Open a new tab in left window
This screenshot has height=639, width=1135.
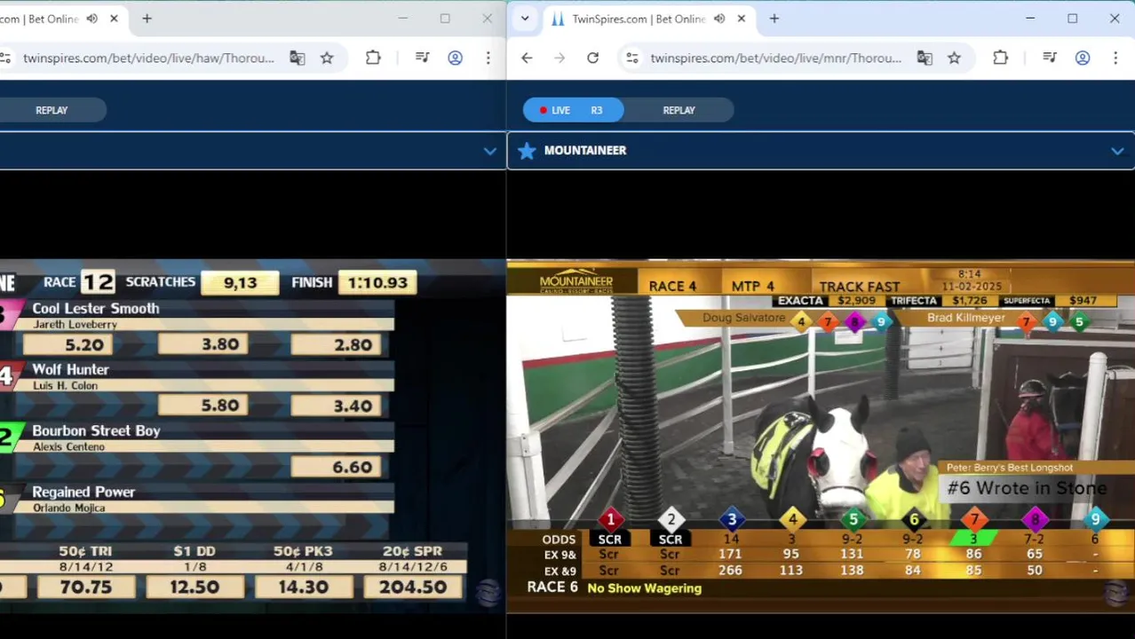(147, 19)
